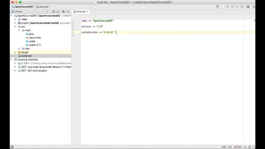Expand the project sparkcoursesbt-build node
The height and width of the screenshot is (149, 265).
[15, 23]
